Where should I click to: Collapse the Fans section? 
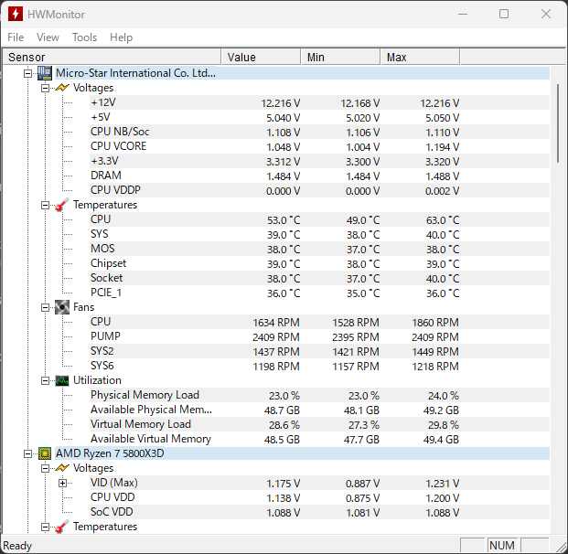(x=45, y=307)
